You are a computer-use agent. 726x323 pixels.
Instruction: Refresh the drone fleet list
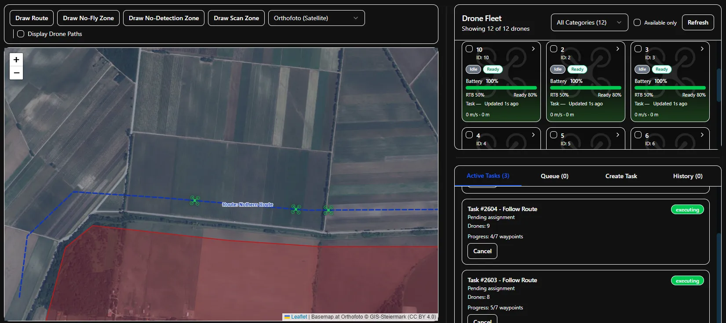pos(698,22)
